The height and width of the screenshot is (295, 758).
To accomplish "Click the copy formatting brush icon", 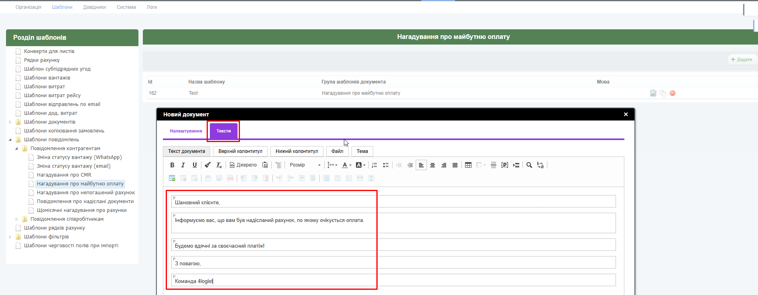I will coord(207,165).
